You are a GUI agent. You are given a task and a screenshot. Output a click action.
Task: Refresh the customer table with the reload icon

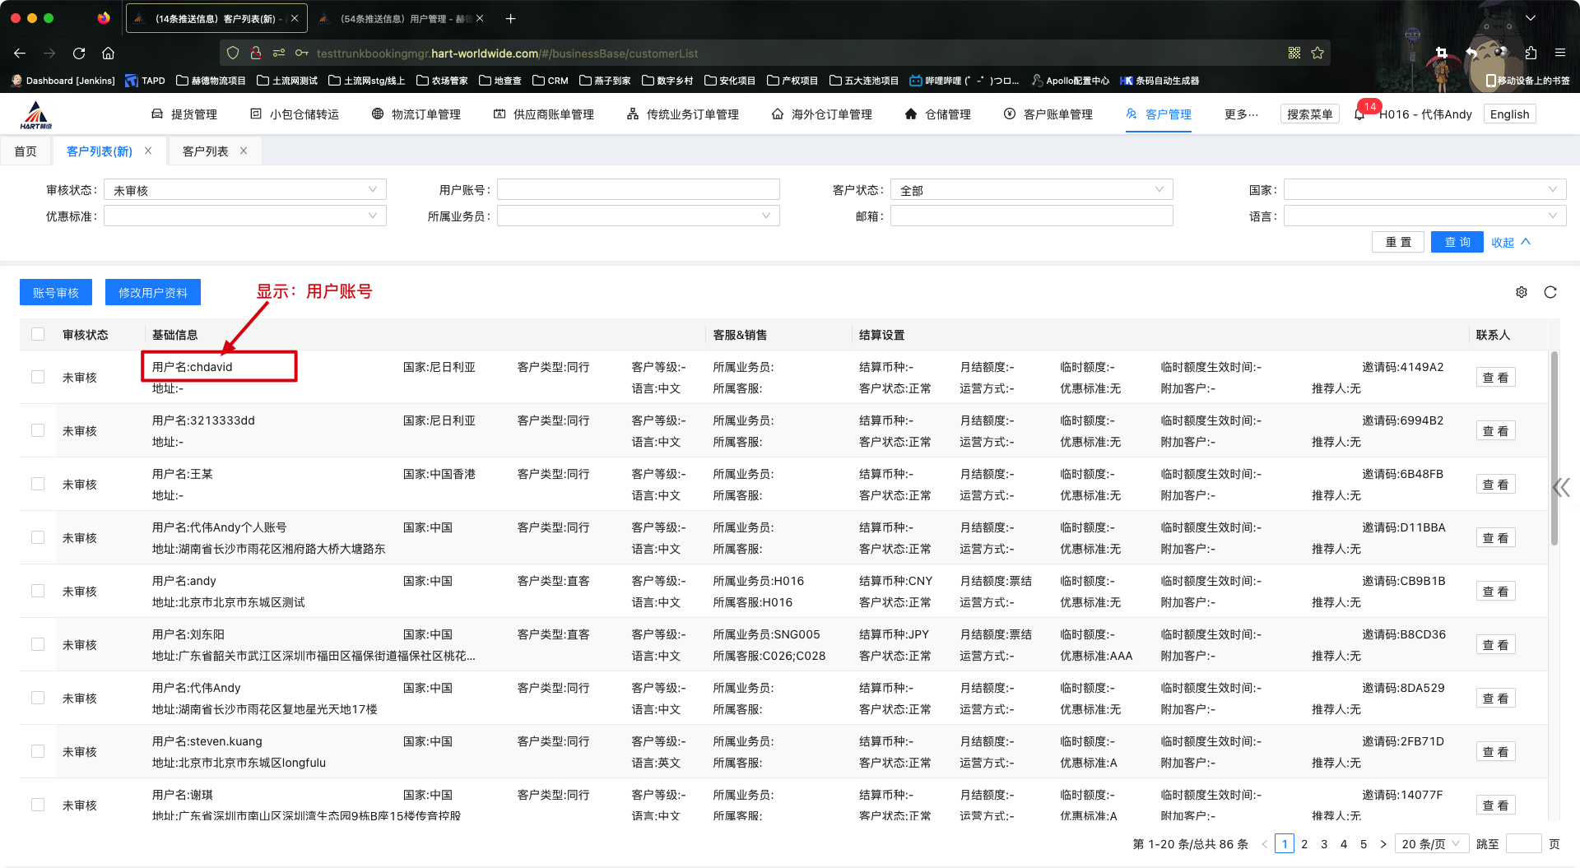[x=1550, y=292]
